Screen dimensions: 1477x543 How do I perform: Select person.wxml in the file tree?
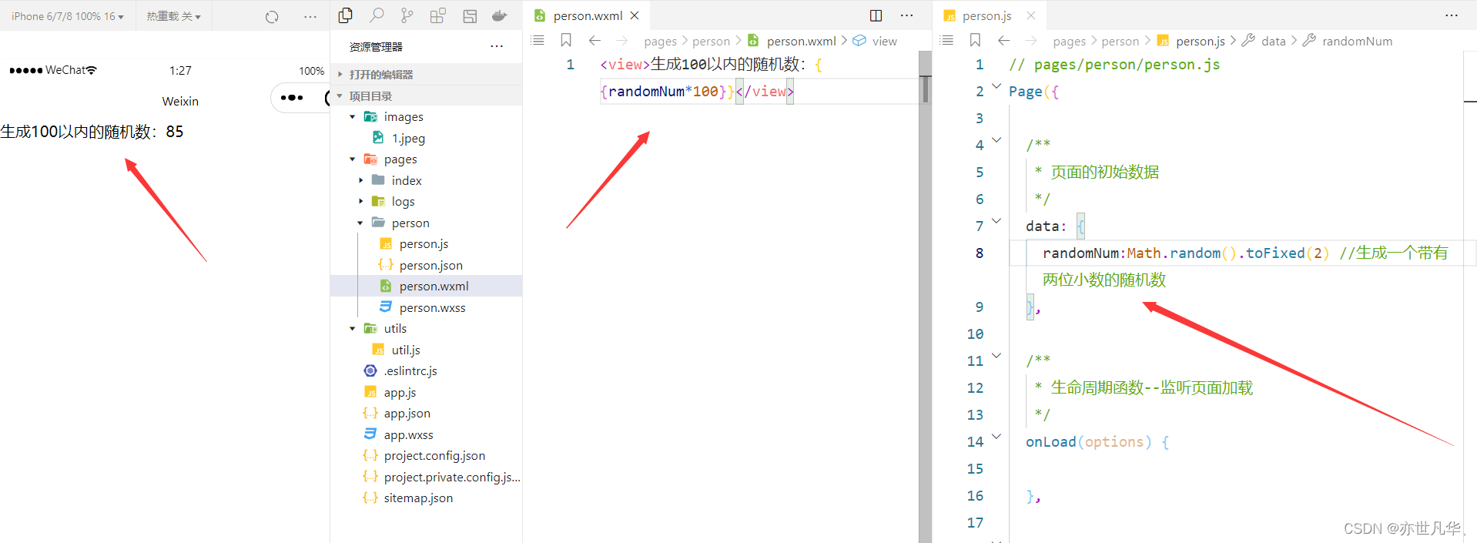pos(426,286)
